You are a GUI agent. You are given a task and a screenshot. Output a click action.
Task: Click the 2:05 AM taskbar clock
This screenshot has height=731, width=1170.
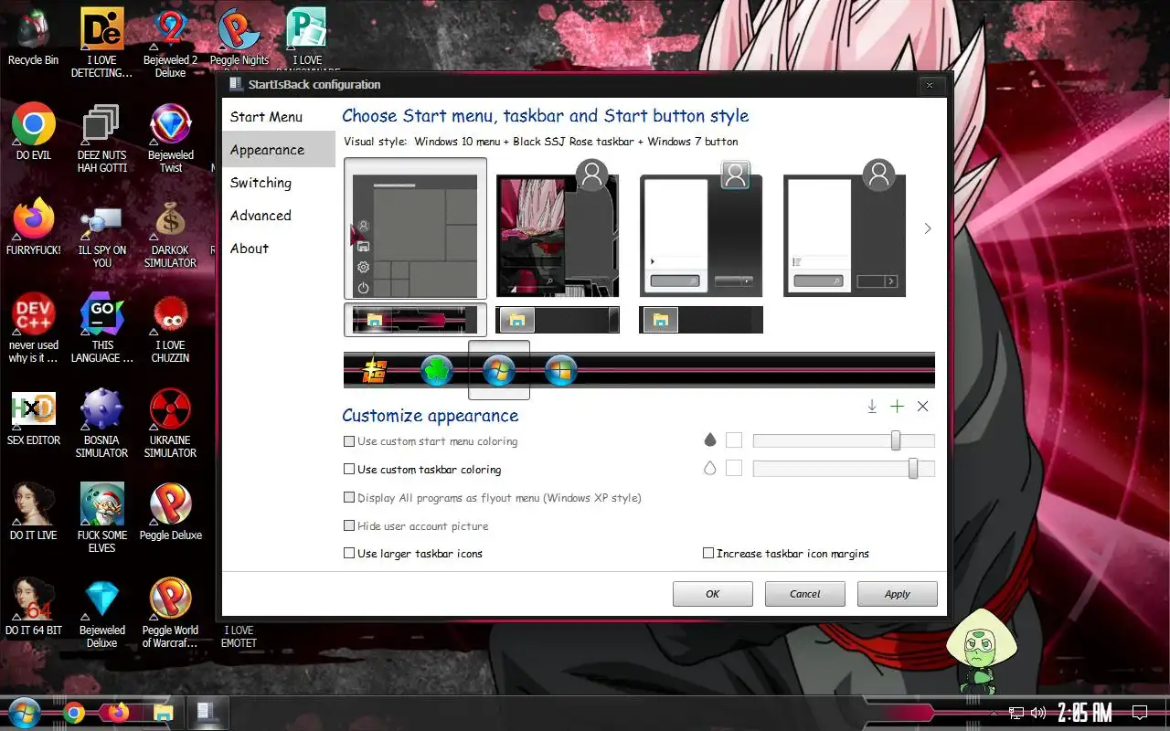(x=1084, y=713)
